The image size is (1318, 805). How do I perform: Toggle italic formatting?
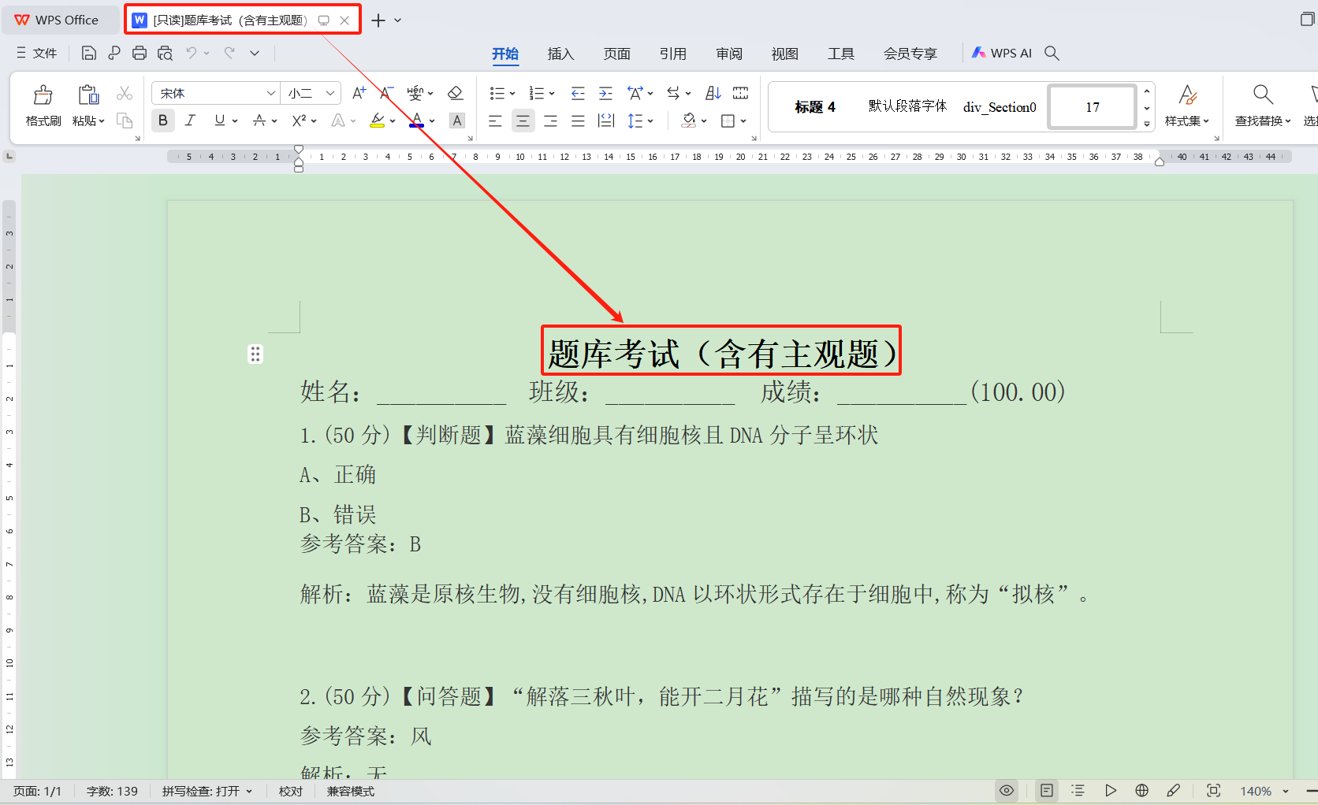tap(190, 120)
